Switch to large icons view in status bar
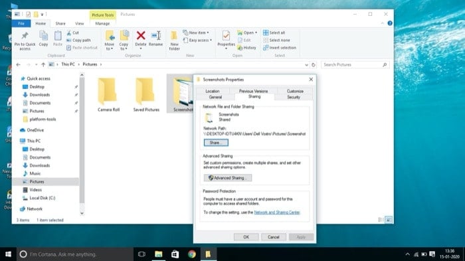 coord(389,220)
